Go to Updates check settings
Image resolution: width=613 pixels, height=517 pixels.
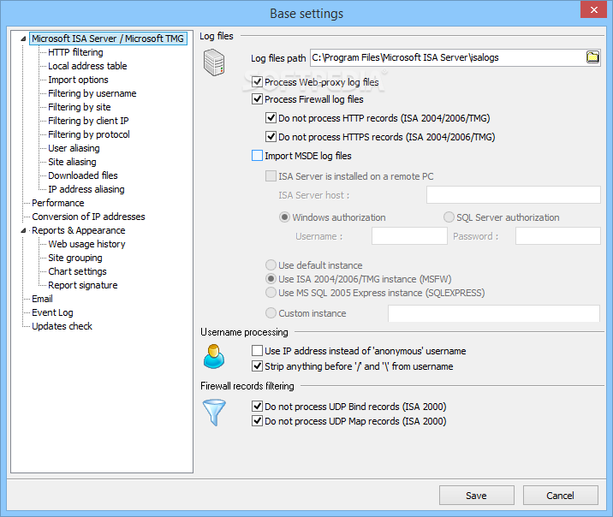(x=62, y=326)
